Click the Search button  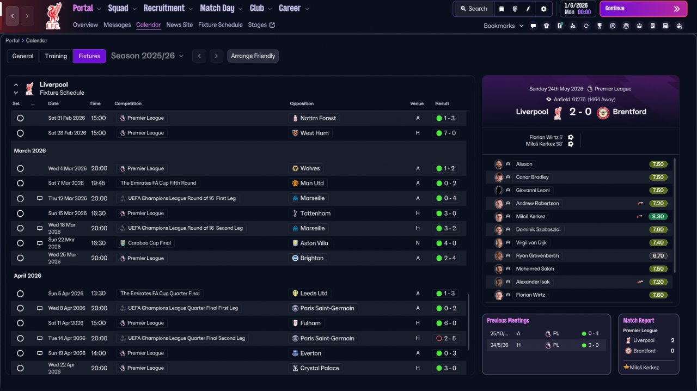coord(474,9)
